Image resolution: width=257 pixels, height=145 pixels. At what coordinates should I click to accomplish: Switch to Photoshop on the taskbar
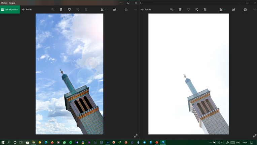tap(108, 142)
